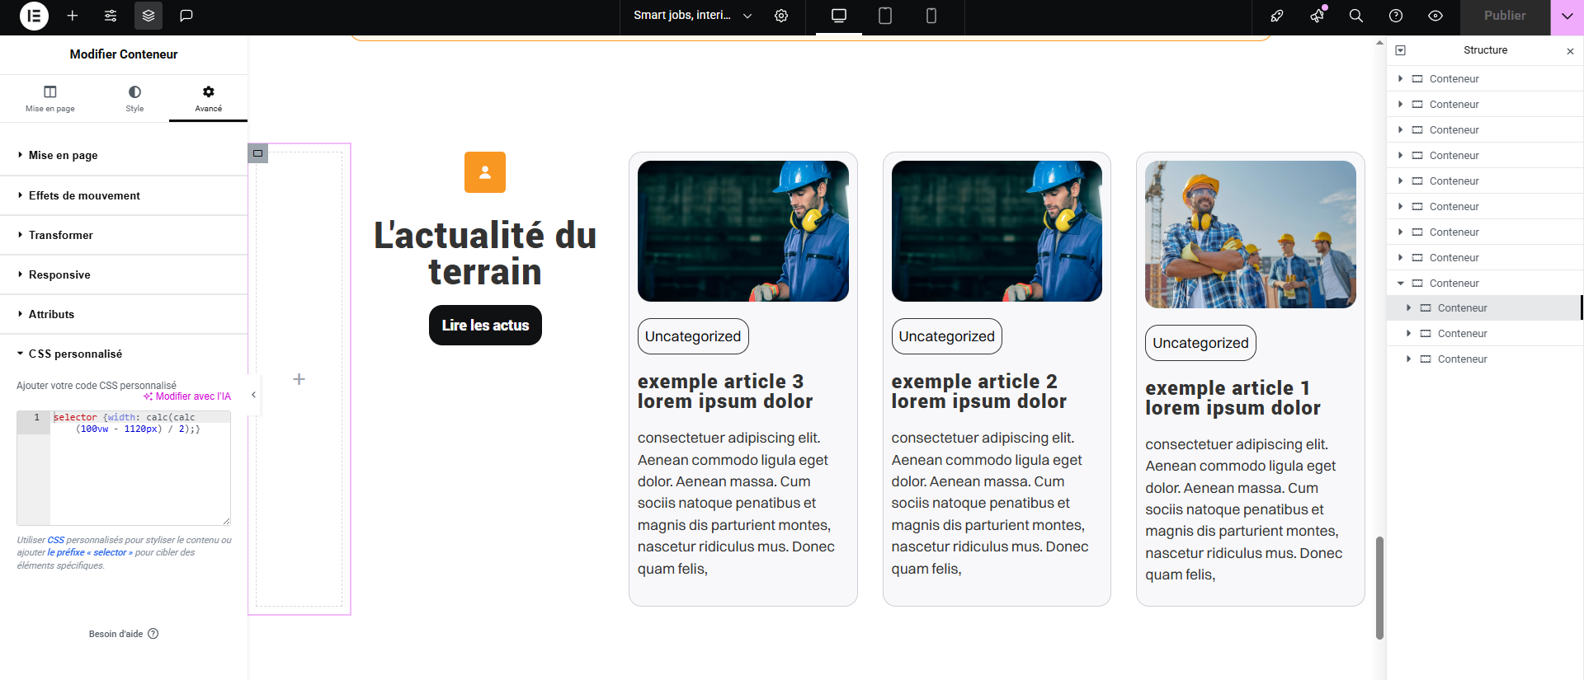The image size is (1584, 680).
Task: Click the canvas vertical scrollbar thumb
Action: coord(1379,588)
